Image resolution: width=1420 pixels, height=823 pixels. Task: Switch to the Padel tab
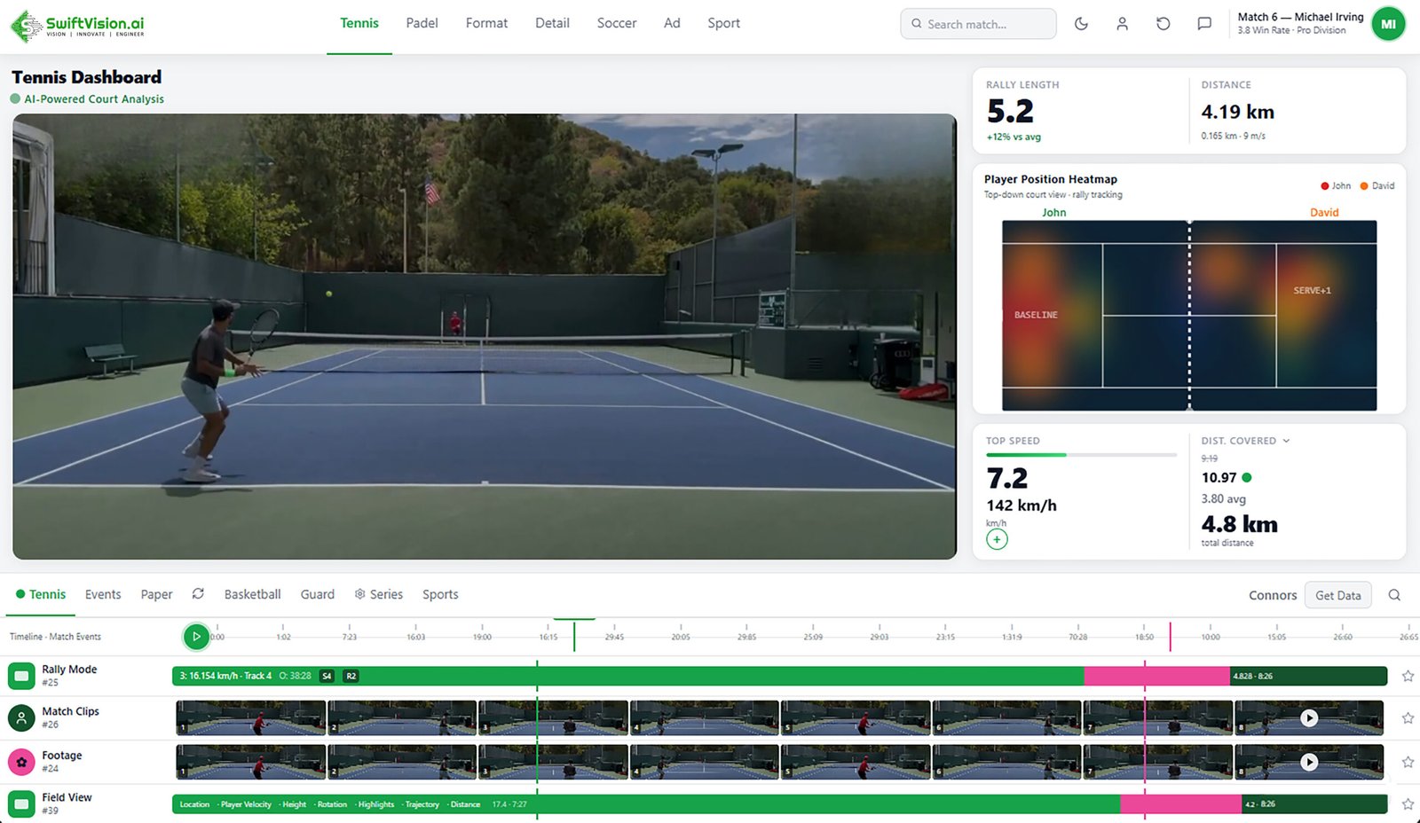click(x=422, y=23)
